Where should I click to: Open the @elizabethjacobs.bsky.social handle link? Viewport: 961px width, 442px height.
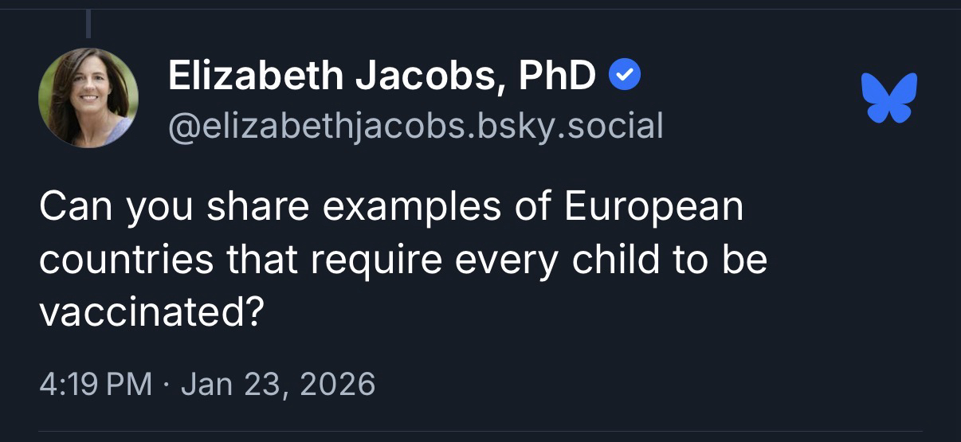(415, 127)
